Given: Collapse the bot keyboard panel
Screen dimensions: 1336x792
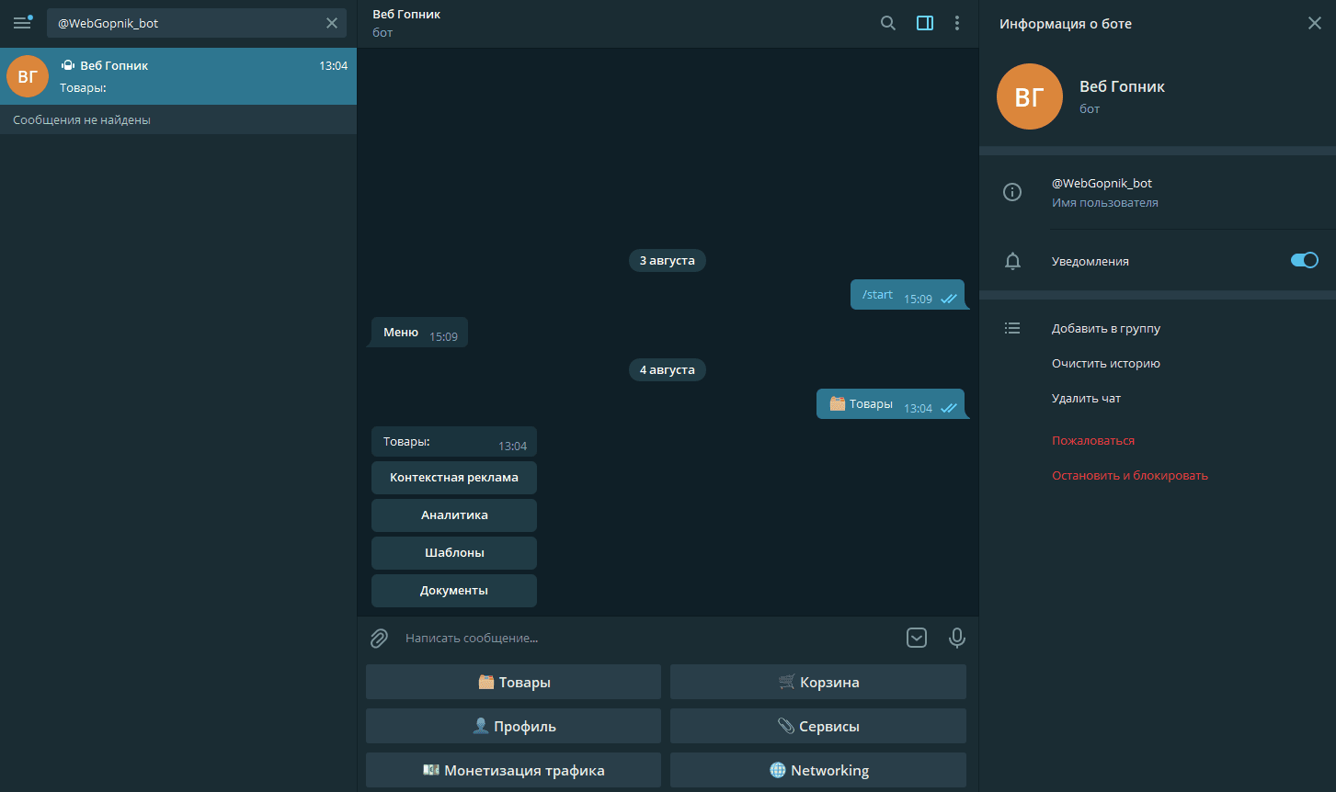Looking at the screenshot, I should click(x=917, y=638).
